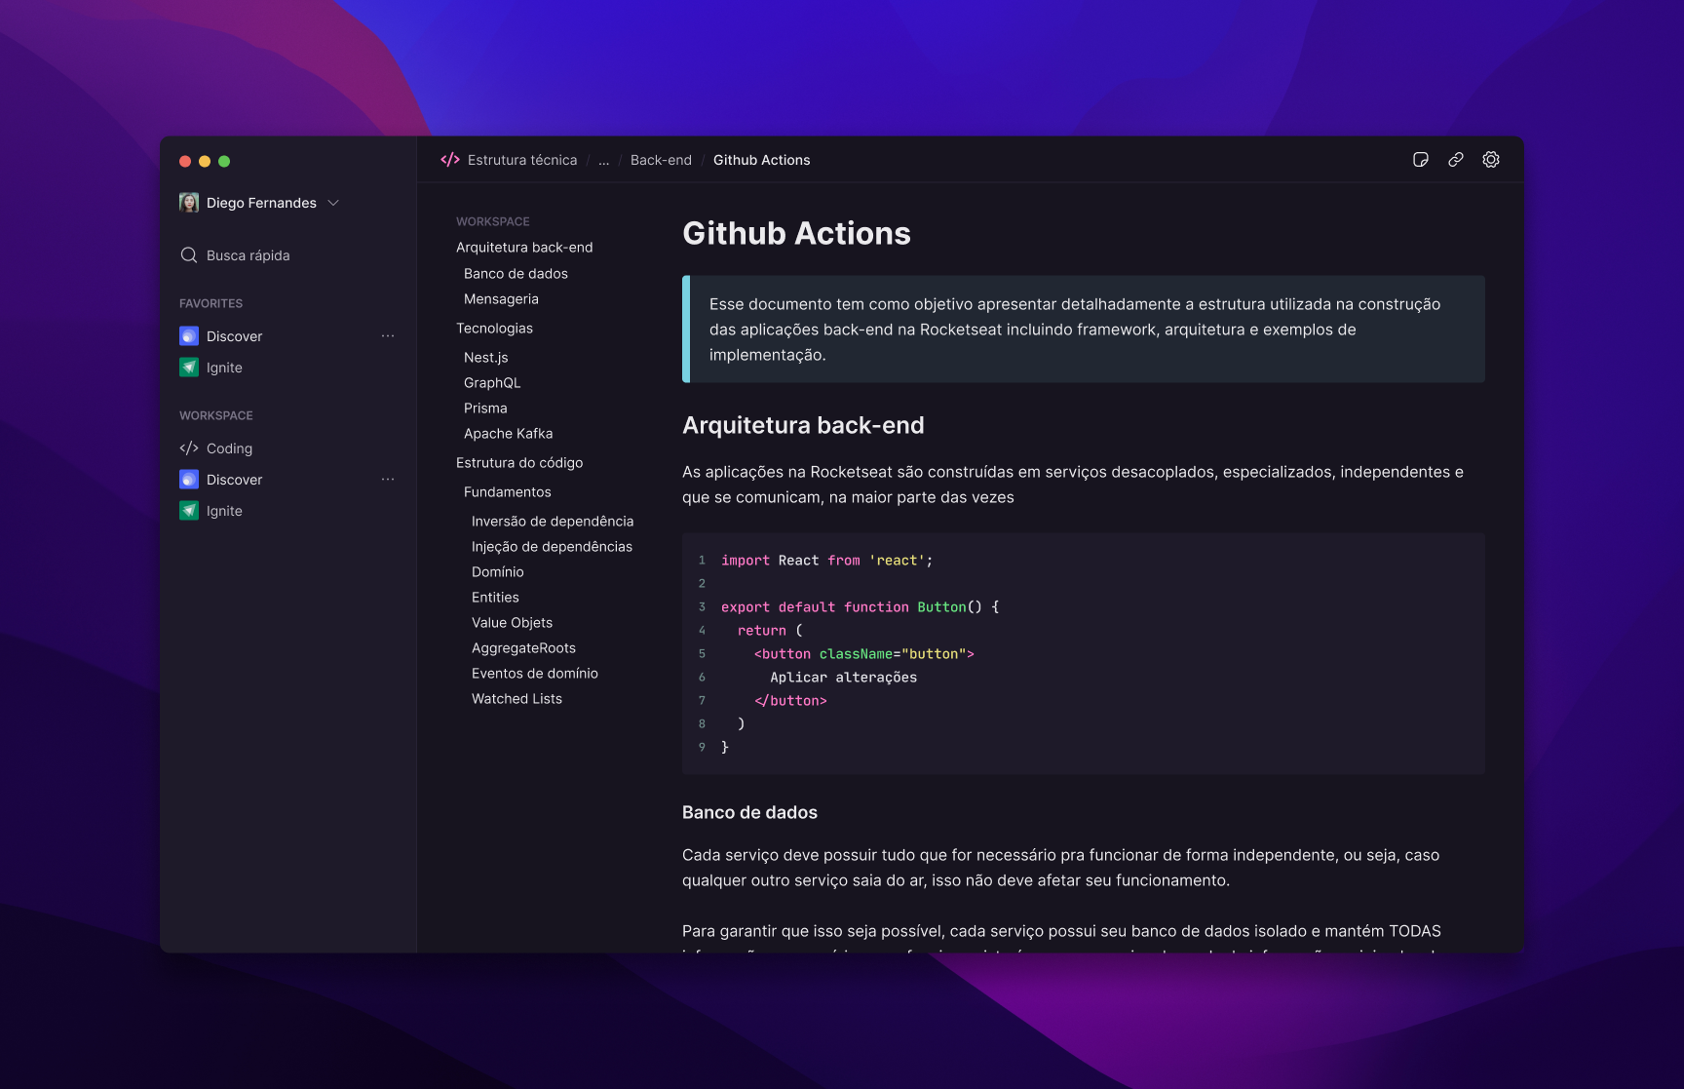Screen dimensions: 1684x1089
Task: Jump to Estrutura do código outline item
Action: point(519,463)
